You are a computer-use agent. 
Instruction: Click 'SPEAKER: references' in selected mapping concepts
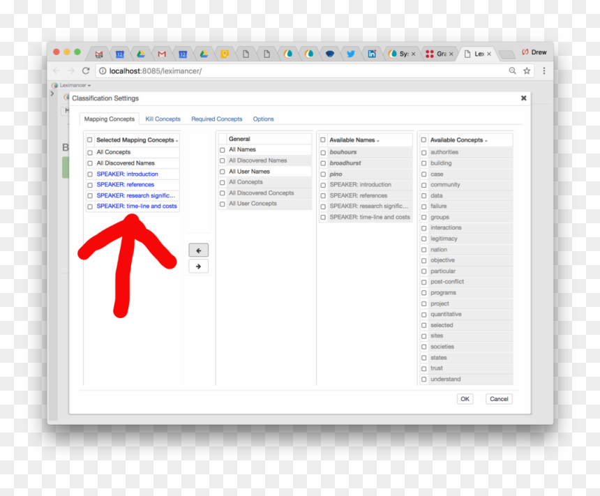coord(126,184)
